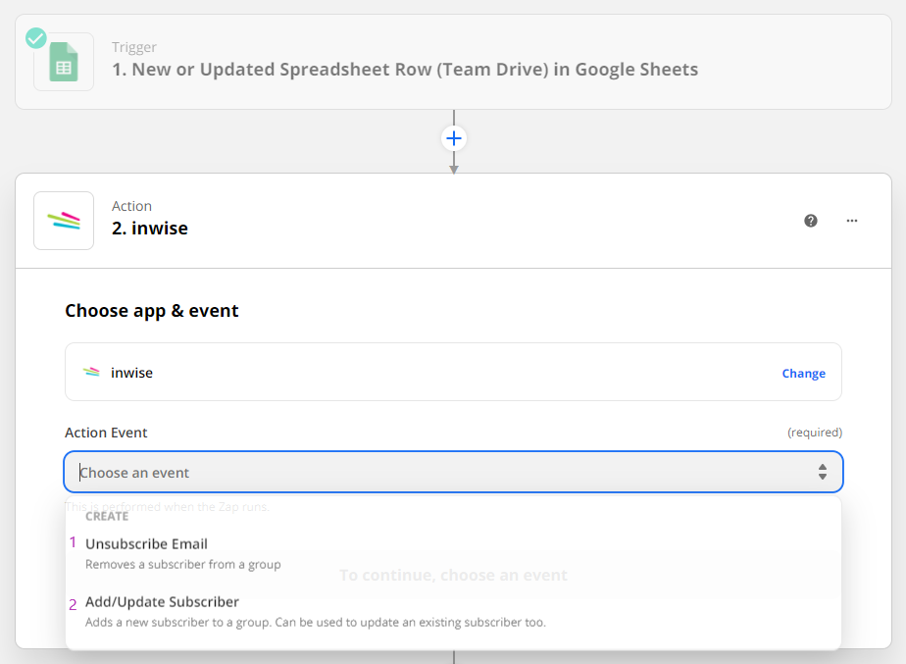Click the '(required)' label

pos(815,433)
